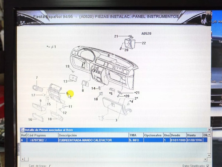Toggle the 'Datos Simplificados' checkbox
Image resolution: width=222 pixels, height=167 pixels.
tap(208, 166)
